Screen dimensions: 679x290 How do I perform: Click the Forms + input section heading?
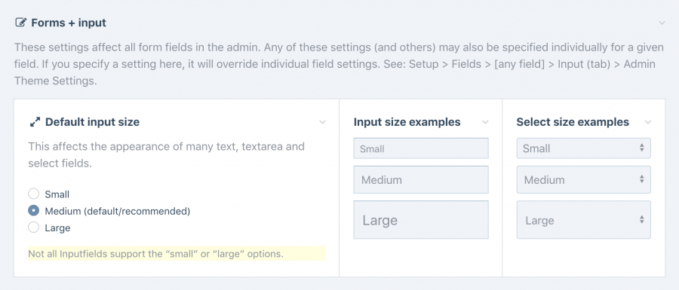click(69, 23)
